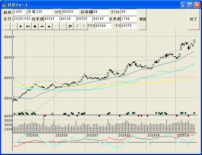This screenshot has height=155, width=202.
Task: Click the plus zoom-in toolbar button
Action: 35,26
